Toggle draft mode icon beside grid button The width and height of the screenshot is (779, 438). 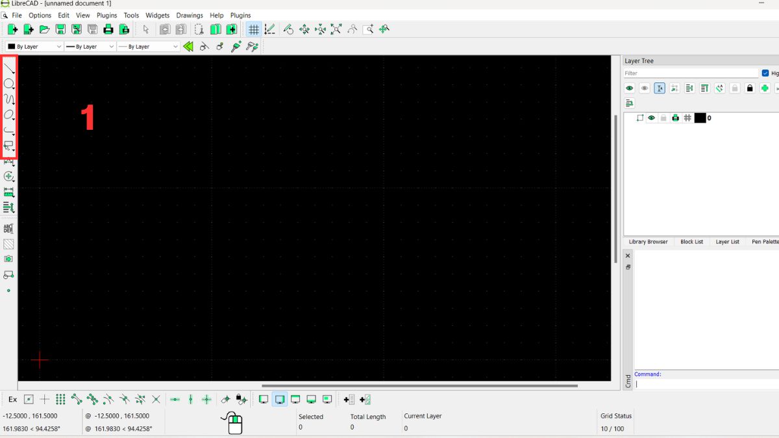pyautogui.click(x=269, y=29)
